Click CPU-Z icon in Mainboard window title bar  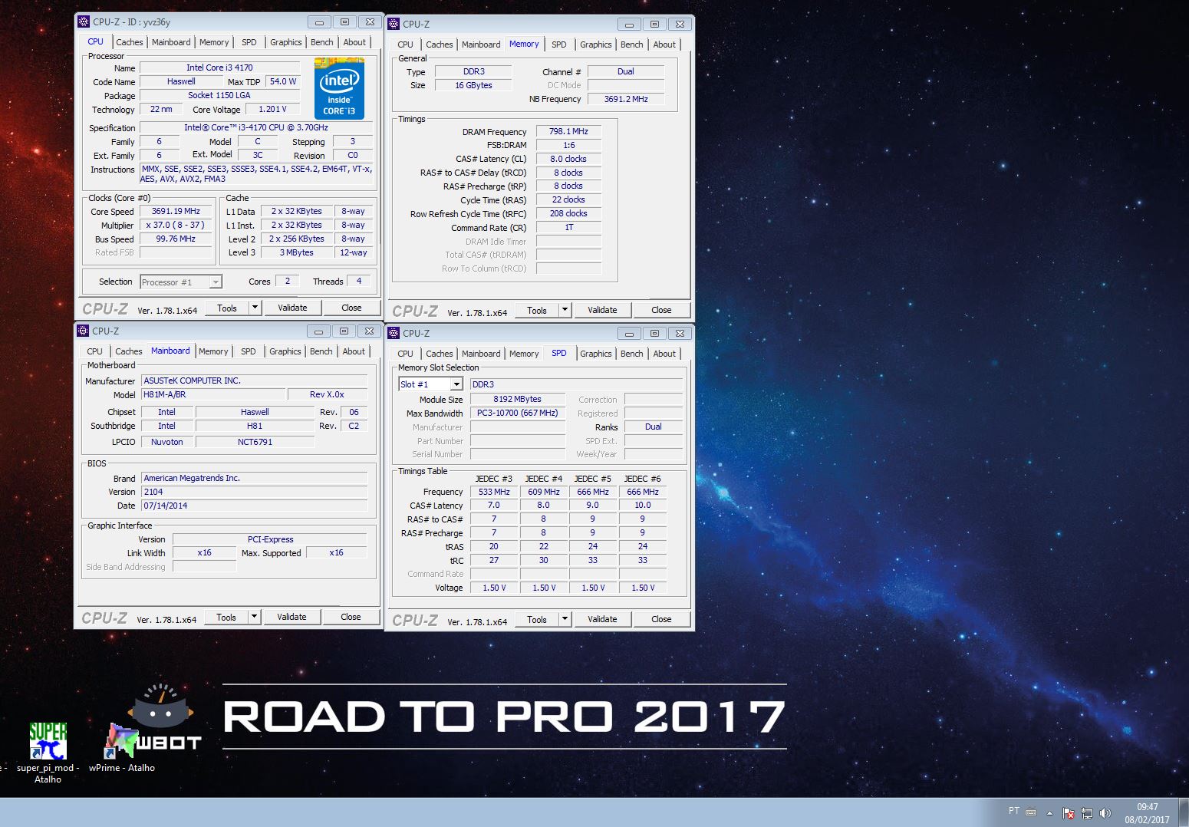point(84,331)
